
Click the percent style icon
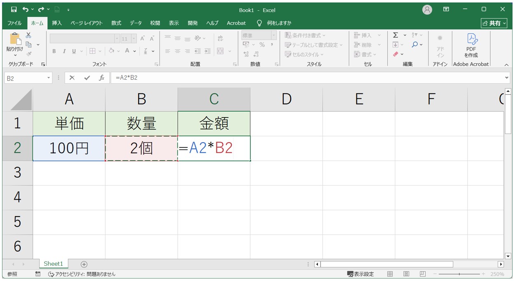tap(262, 44)
